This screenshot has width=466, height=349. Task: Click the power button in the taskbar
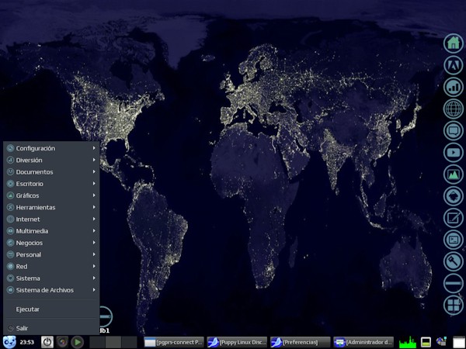click(47, 342)
